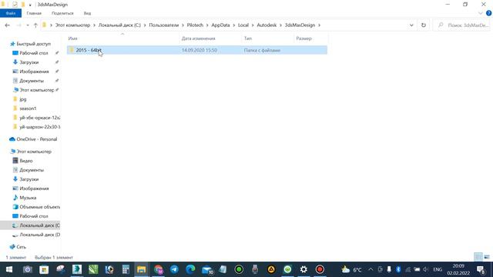Image resolution: width=493 pixels, height=277 pixels.
Task: Expand chevron after 3dsMaxDesign breadcrumb
Action: point(319,25)
